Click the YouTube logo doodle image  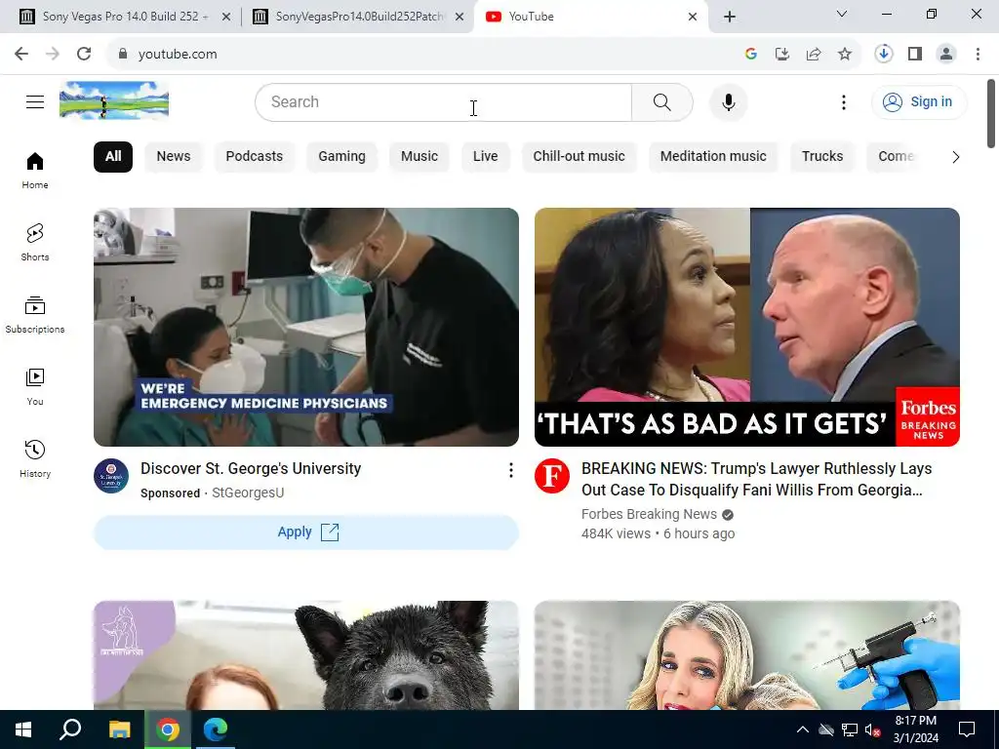pos(114,100)
